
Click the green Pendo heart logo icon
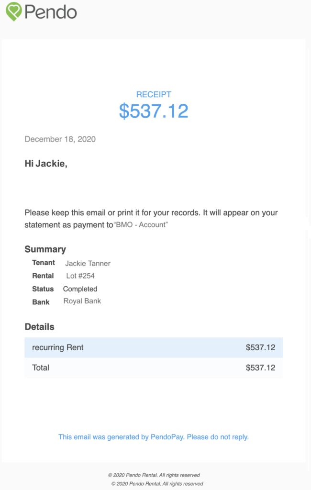tap(14, 11)
